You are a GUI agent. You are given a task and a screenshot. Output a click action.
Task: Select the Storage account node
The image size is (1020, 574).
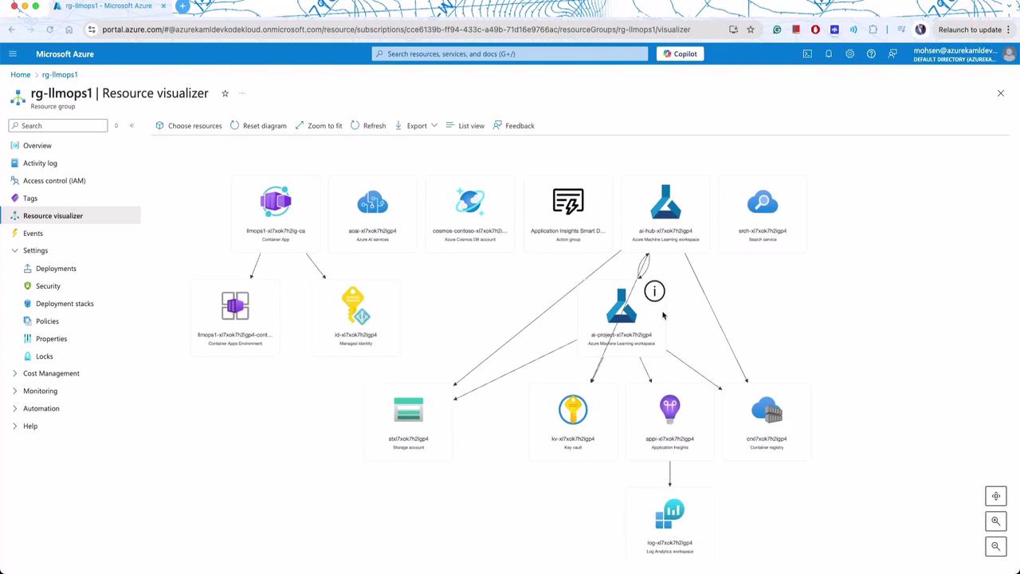click(409, 422)
